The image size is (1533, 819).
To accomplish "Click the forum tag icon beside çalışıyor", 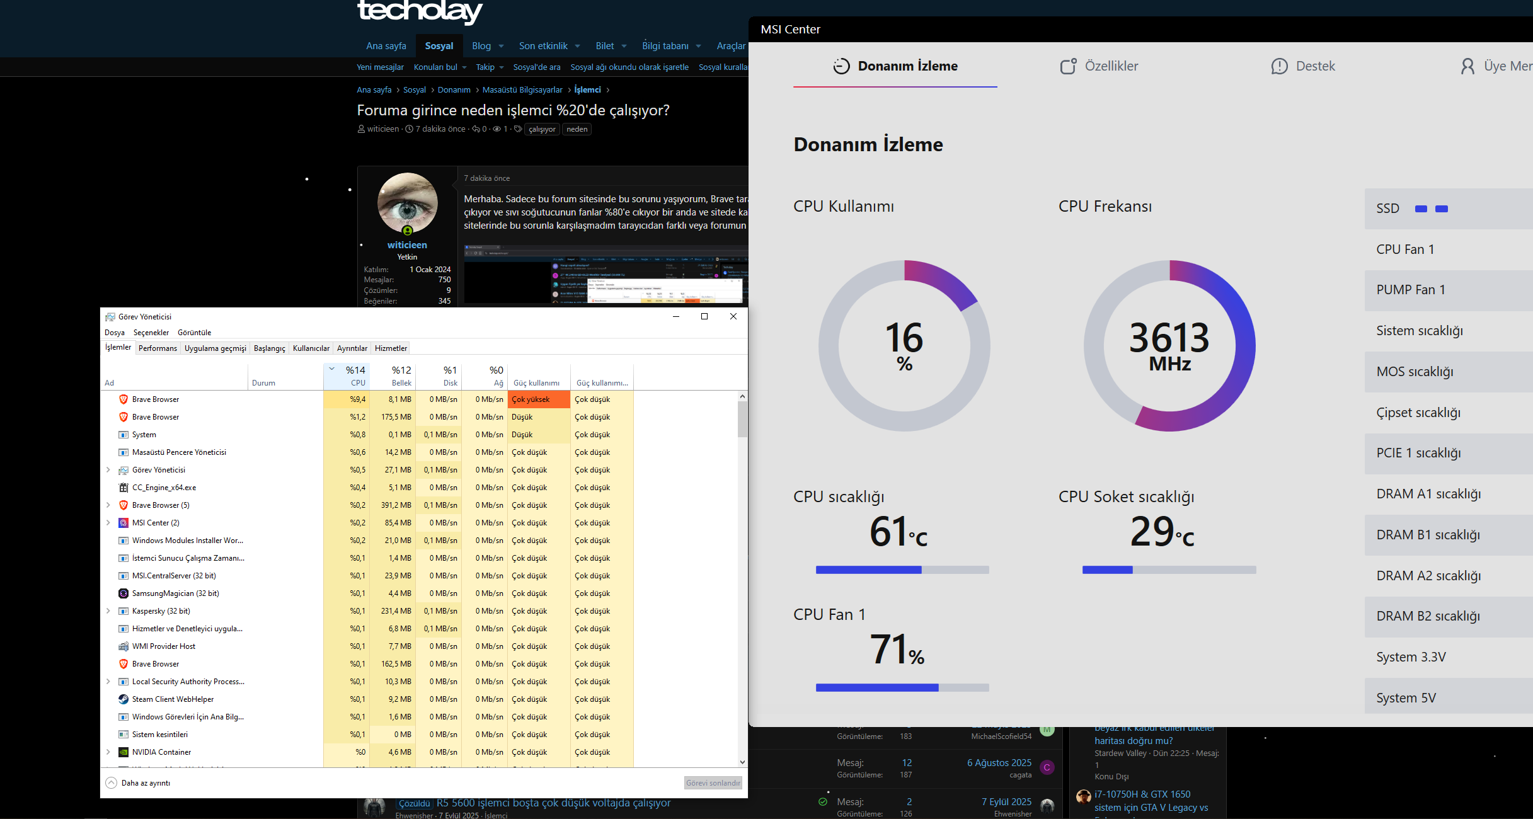I will 518,129.
